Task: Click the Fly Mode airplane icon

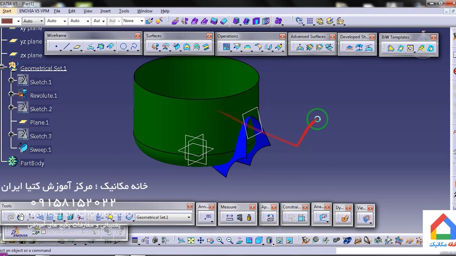Action: (x=181, y=241)
